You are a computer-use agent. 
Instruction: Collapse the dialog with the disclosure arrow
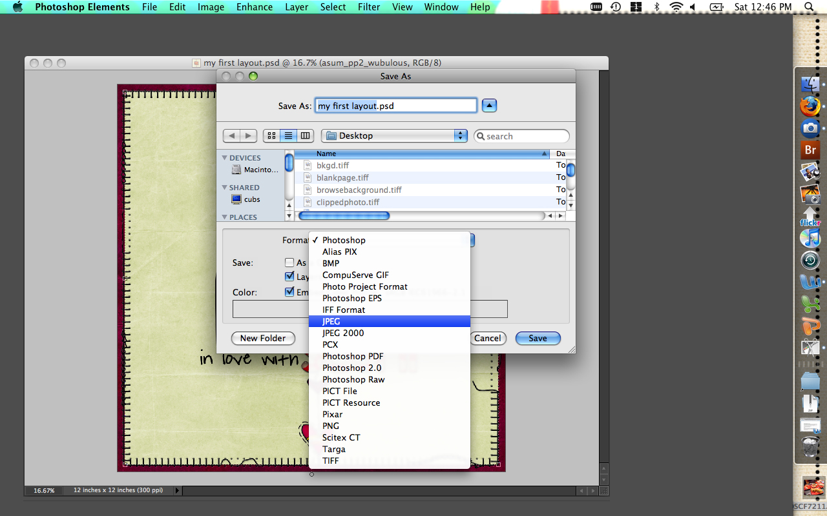coord(489,106)
